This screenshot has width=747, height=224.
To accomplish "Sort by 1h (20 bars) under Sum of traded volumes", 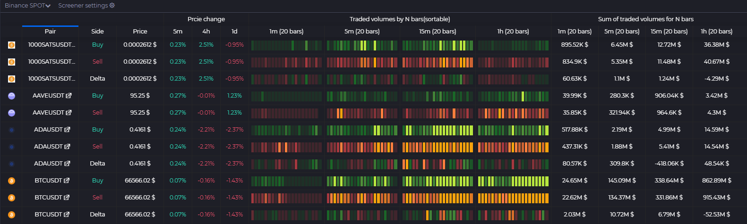I will pos(716,32).
